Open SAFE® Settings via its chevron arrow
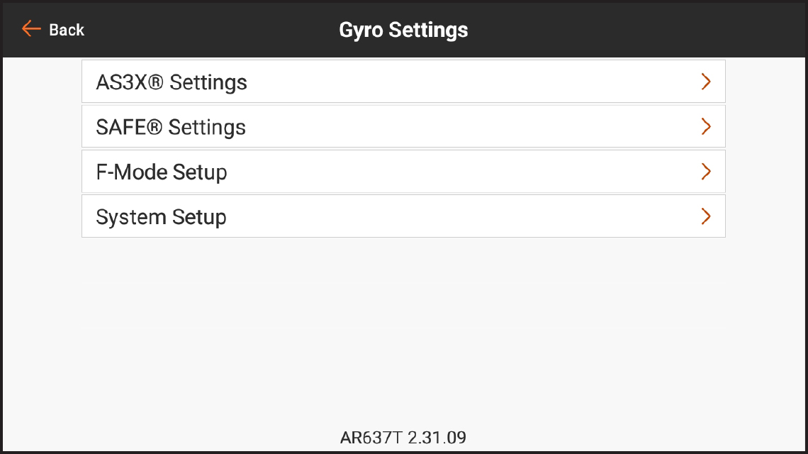Viewport: 808px width, 454px height. click(x=706, y=126)
